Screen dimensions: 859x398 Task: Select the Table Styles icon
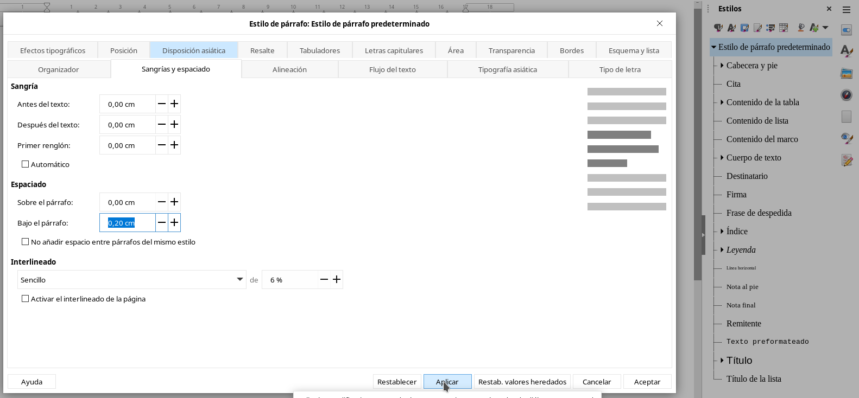point(784,28)
